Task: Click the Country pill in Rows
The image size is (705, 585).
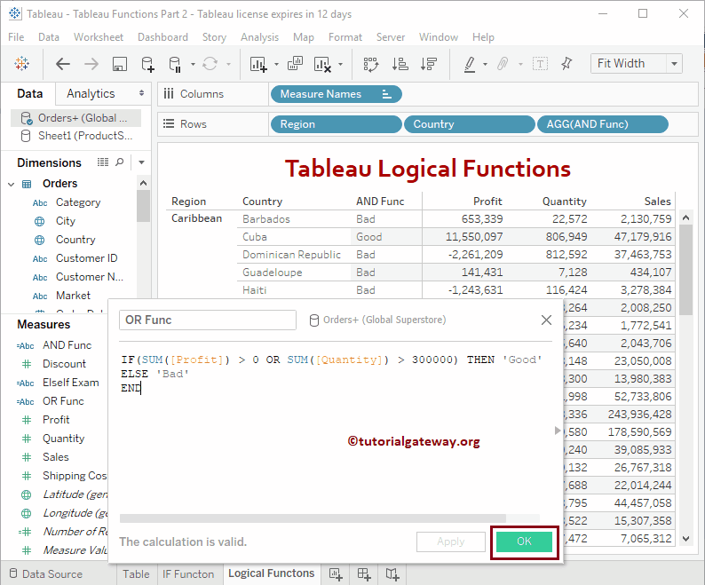Action: 470,124
